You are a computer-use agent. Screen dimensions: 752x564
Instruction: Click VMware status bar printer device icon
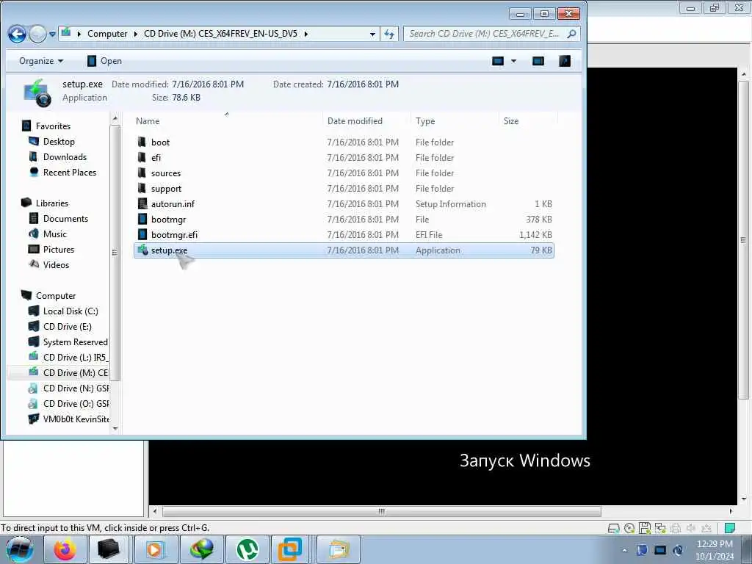pos(676,528)
